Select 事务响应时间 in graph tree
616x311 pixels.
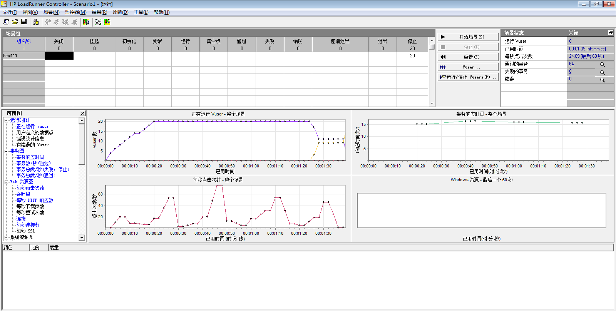(30, 157)
